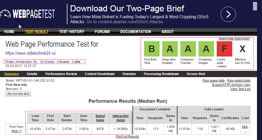Click the Re-run the test button
The height and width of the screenshot is (140, 262).
(18, 94)
